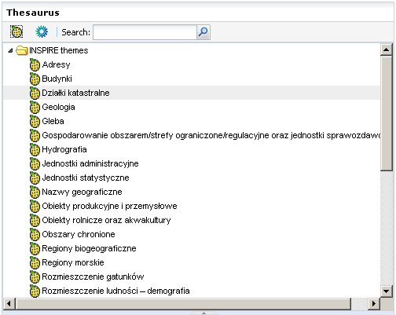
Task: Select the Regiony biogeograficzne theme
Action: click(x=89, y=248)
